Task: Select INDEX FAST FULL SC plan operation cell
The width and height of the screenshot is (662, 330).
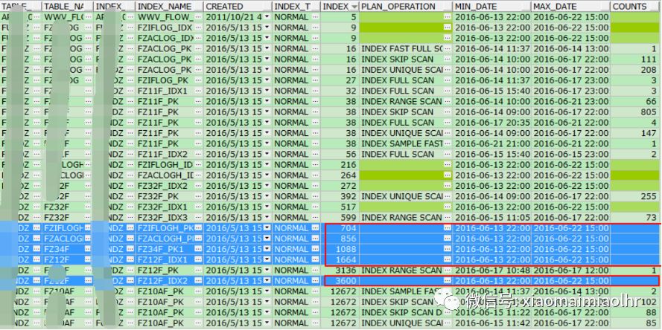Action: [x=406, y=48]
